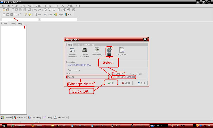Image resolution: width=213 pixels, height=128 pixels.
Task: Click the Find magnifier toolbar icon
Action: [x=54, y=10]
